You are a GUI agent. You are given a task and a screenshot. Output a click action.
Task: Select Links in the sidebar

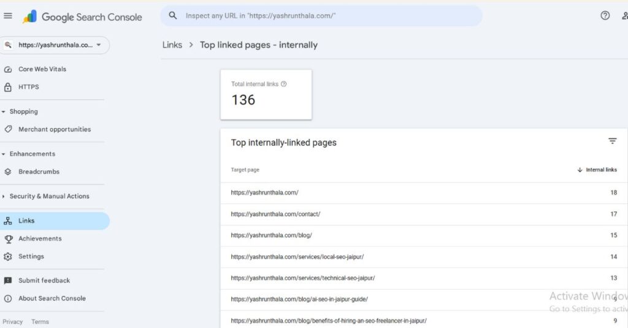(x=55, y=220)
